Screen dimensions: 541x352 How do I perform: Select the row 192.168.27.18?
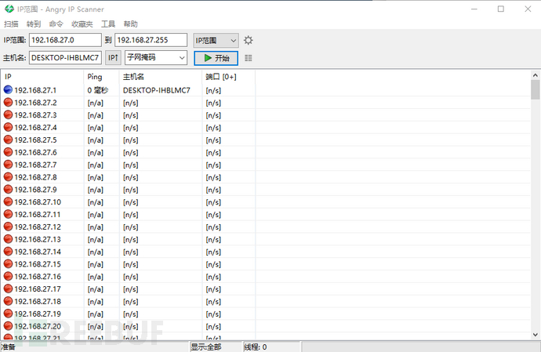(x=266, y=301)
